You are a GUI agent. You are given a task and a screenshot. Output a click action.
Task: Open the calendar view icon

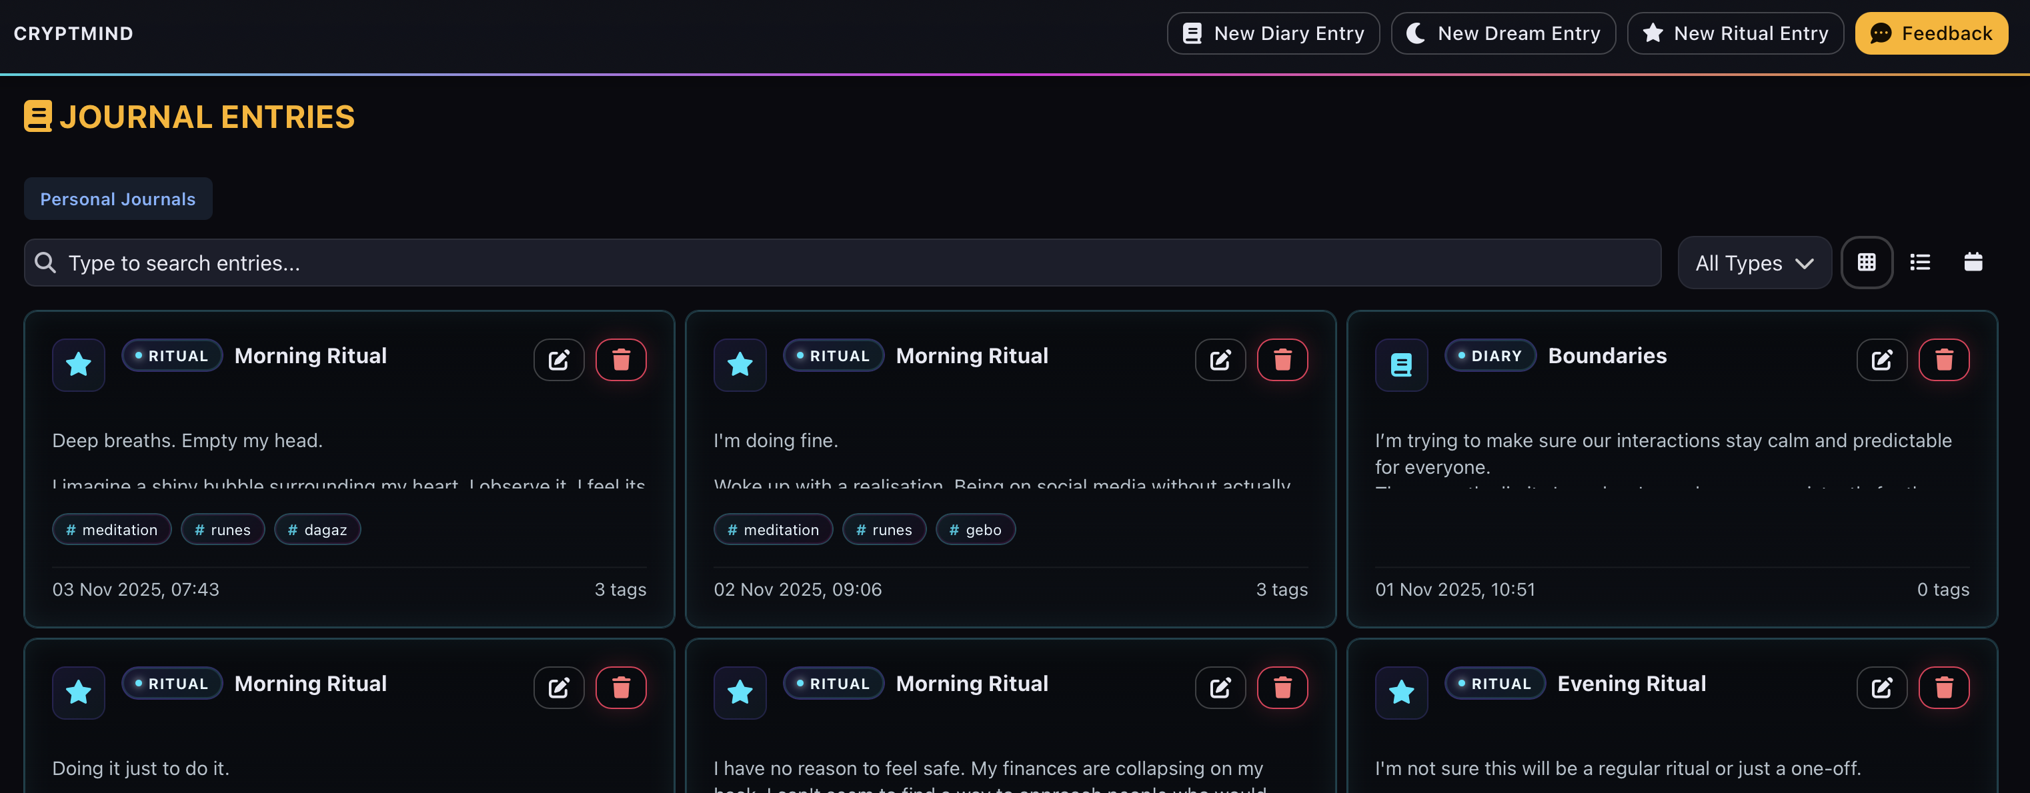1973,263
